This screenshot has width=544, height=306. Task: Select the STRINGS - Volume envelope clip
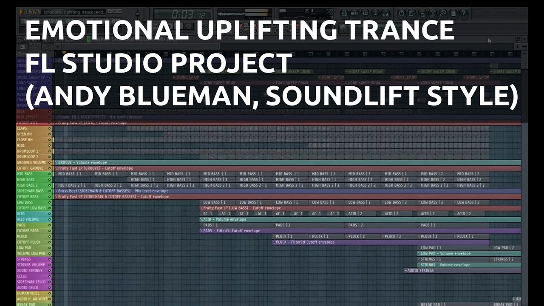pos(469,265)
